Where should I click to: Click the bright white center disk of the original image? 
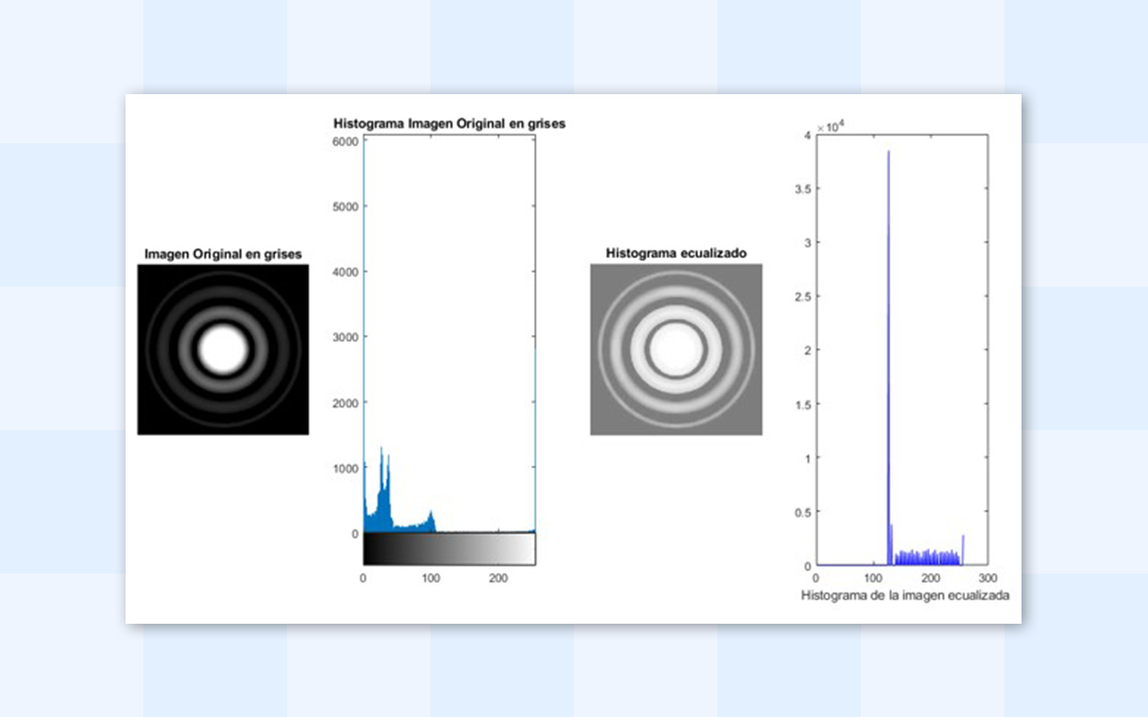(x=222, y=350)
